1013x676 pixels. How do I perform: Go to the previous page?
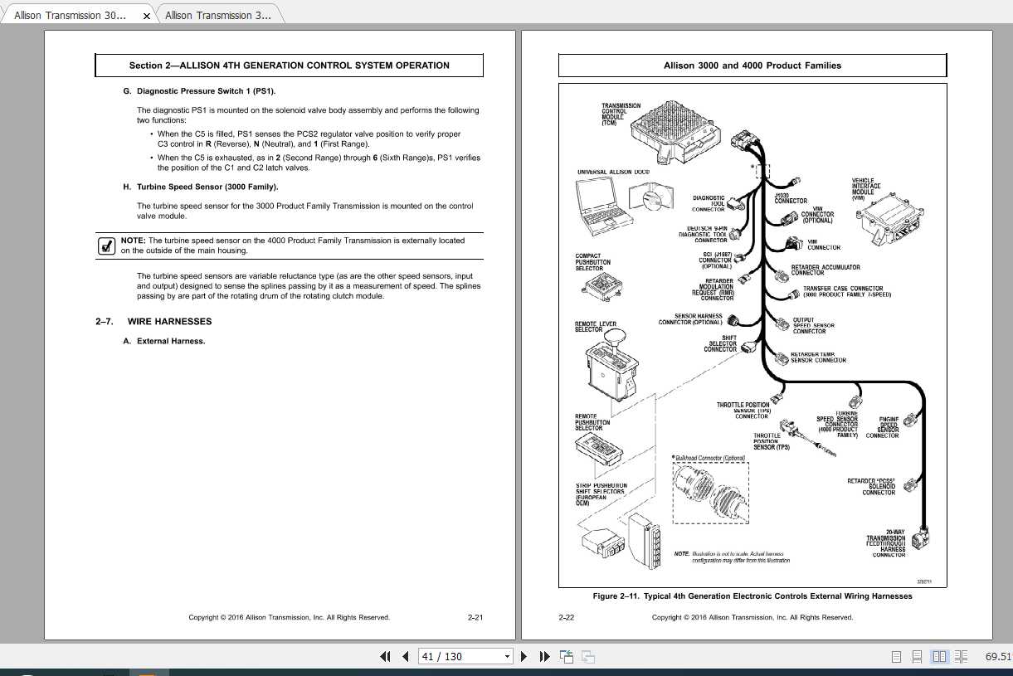405,656
